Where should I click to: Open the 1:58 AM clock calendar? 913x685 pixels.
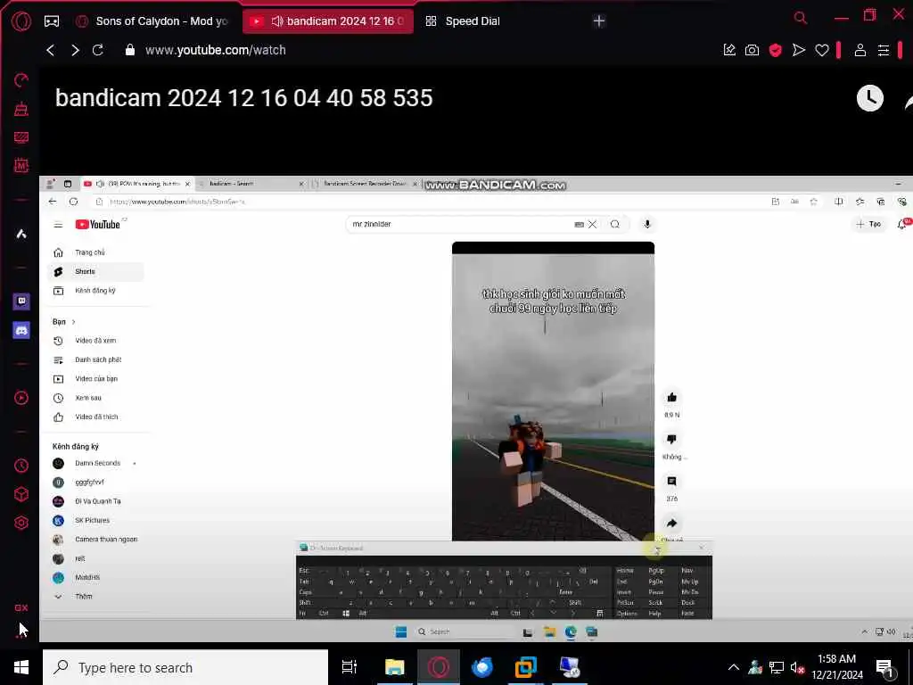(836, 667)
